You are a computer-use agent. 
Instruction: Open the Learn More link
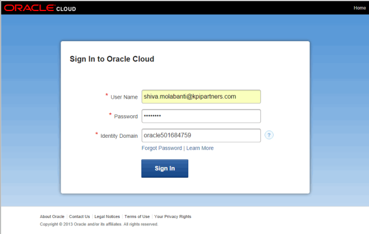click(x=200, y=148)
